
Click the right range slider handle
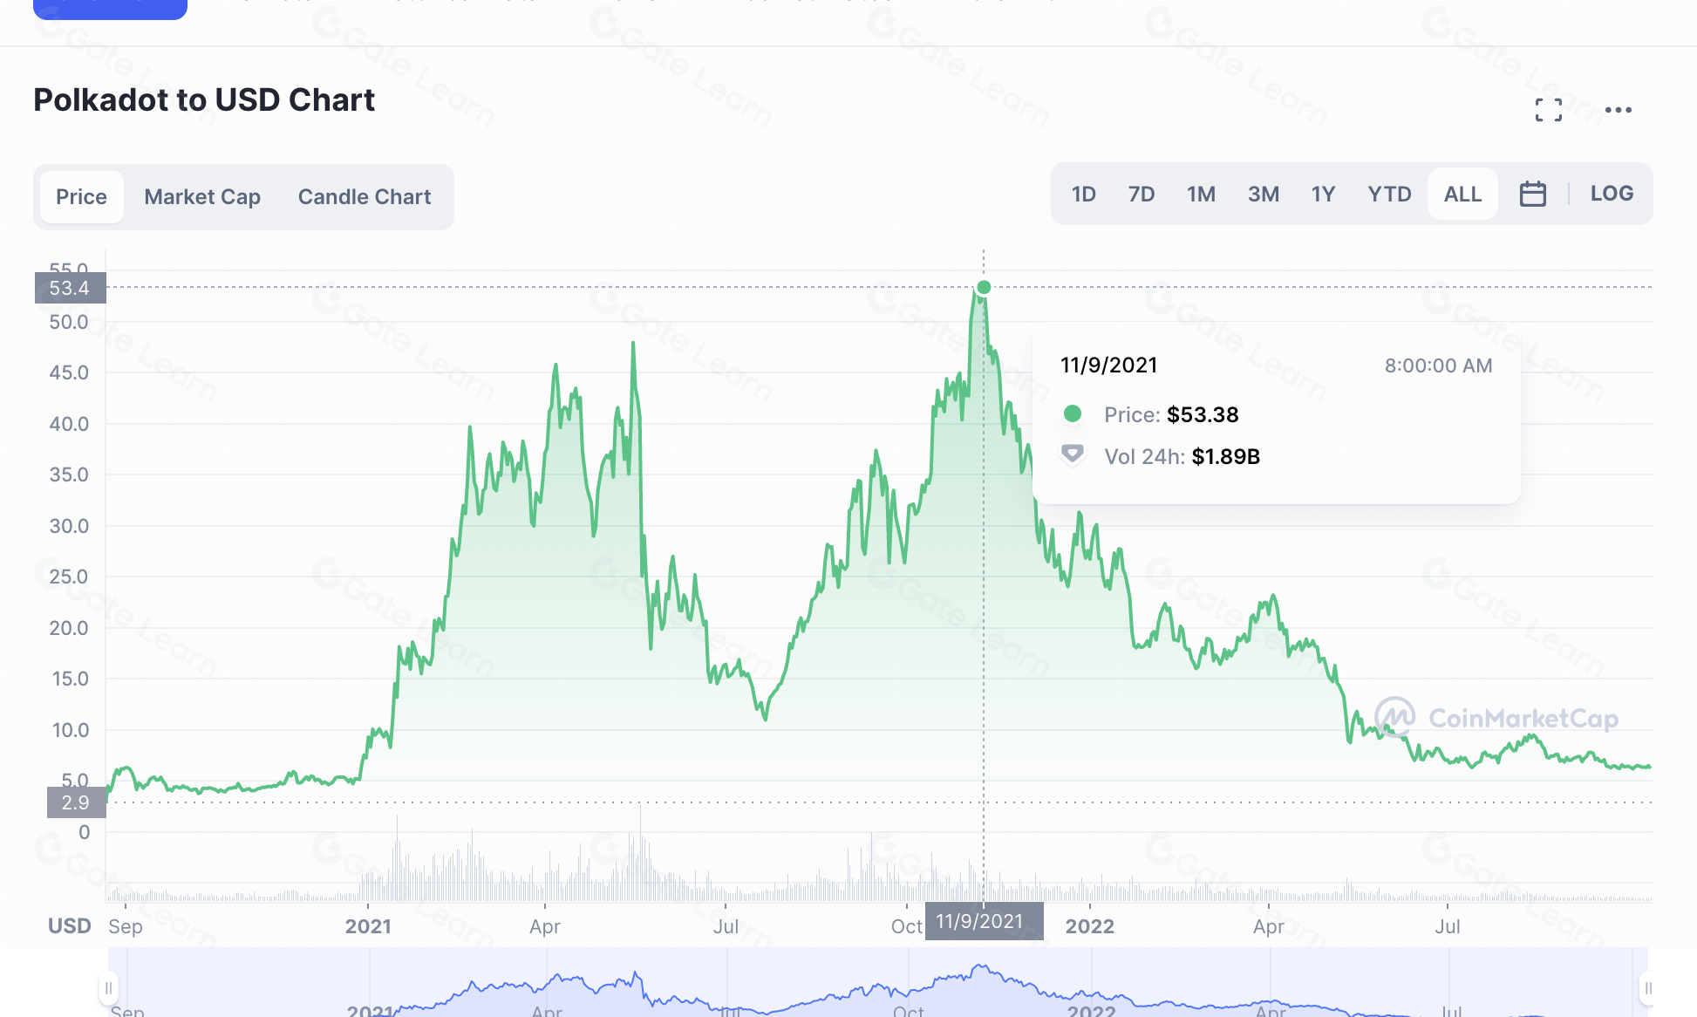click(x=1647, y=988)
